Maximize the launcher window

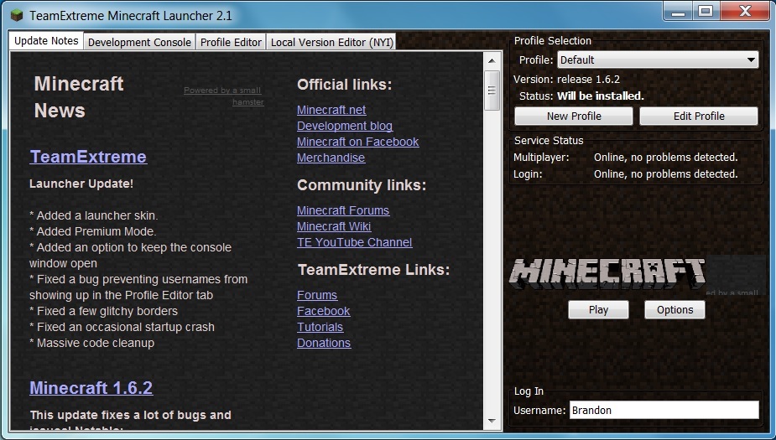pyautogui.click(x=706, y=12)
